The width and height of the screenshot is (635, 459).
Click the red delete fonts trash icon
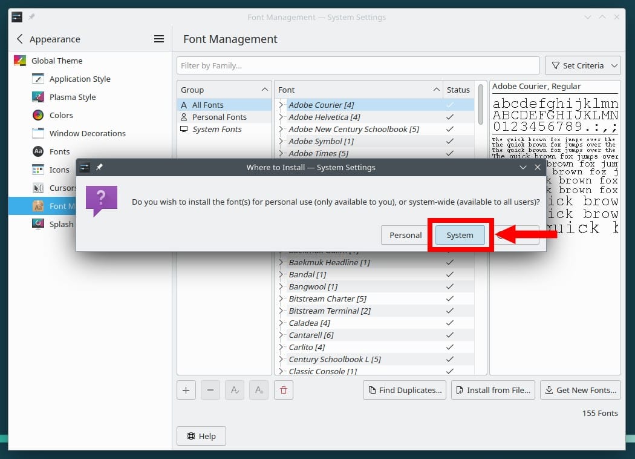click(x=283, y=390)
